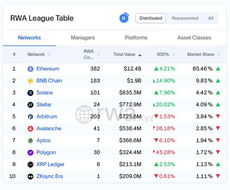Click the 45.28% change value

click(165, 152)
